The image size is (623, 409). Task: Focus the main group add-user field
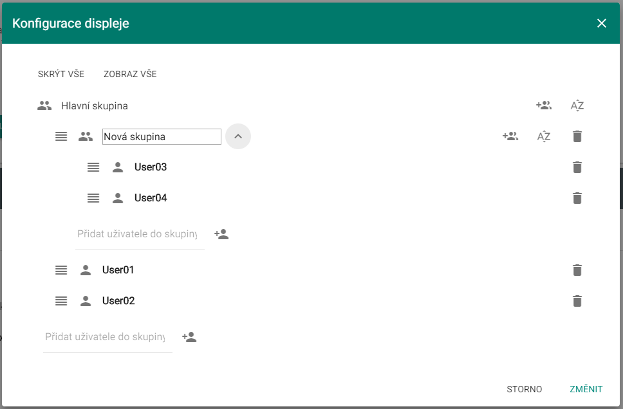pyautogui.click(x=107, y=337)
